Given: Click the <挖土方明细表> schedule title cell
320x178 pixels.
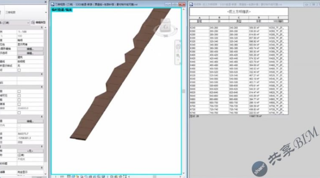Looking at the screenshot, I should pos(239,12).
